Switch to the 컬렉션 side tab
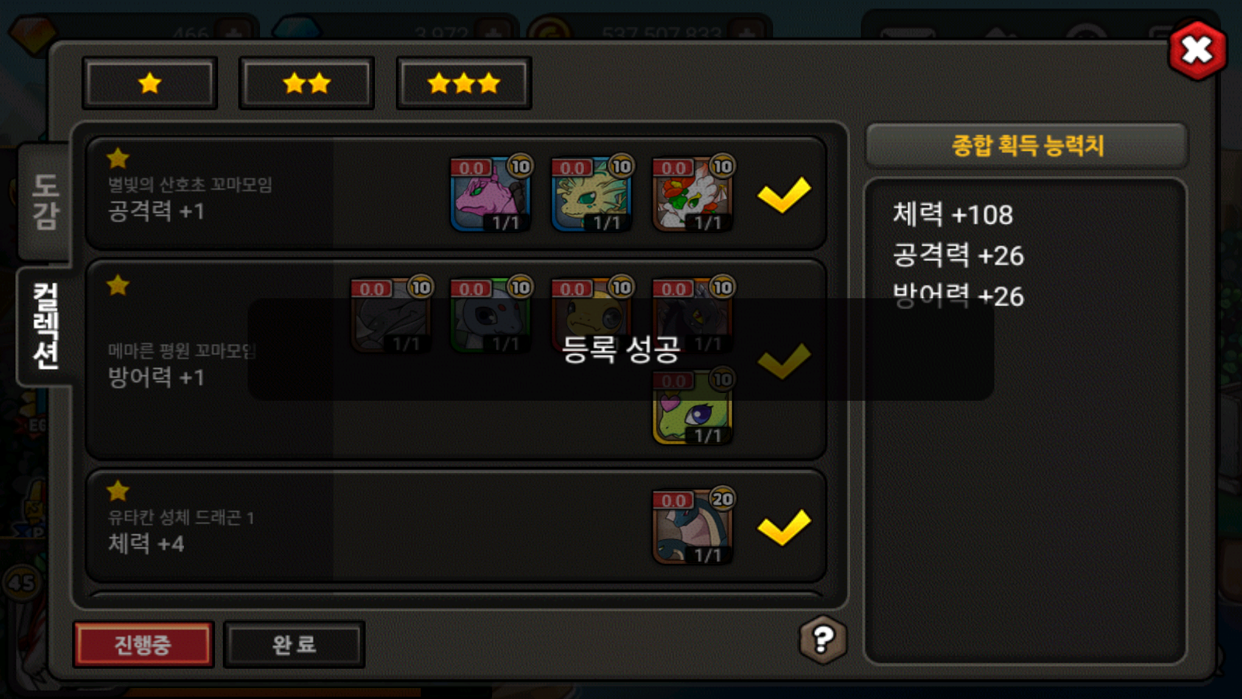The image size is (1242, 699). pyautogui.click(x=45, y=326)
